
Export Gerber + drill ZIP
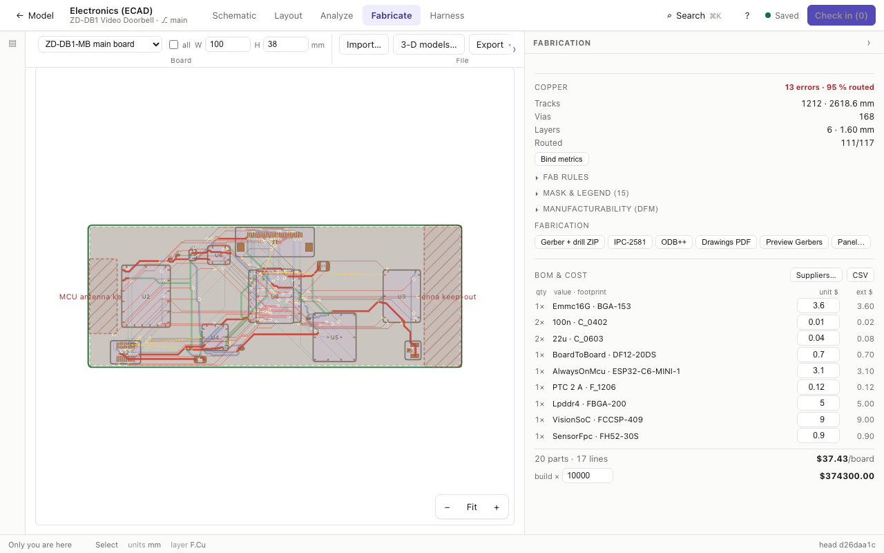pyautogui.click(x=570, y=242)
